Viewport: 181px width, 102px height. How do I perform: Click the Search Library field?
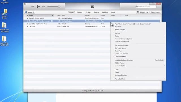[146, 7]
